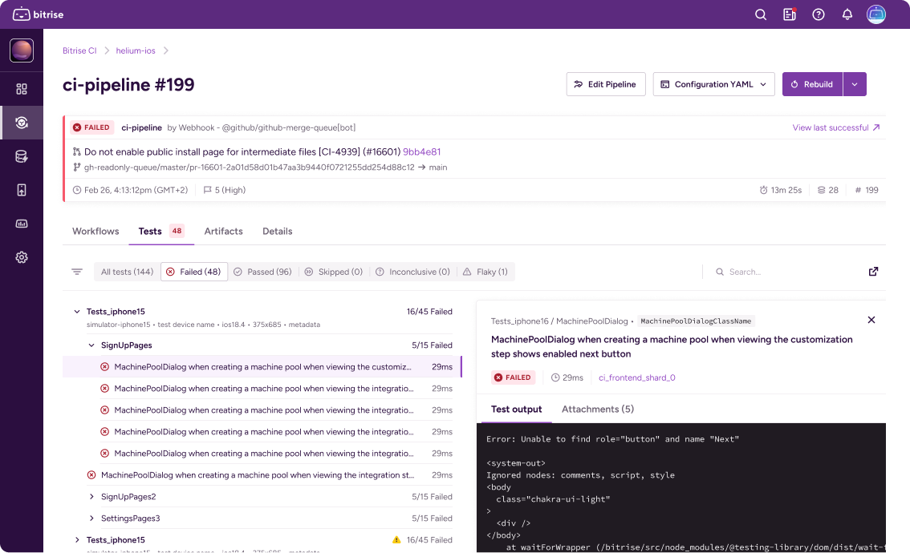Screen dimensions: 910x553
Task: Open the Rebuild options arrow
Action: tap(855, 84)
